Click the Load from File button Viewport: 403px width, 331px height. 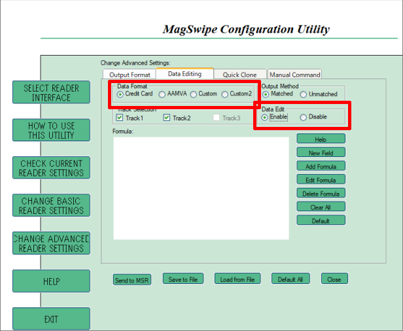pyautogui.click(x=237, y=279)
